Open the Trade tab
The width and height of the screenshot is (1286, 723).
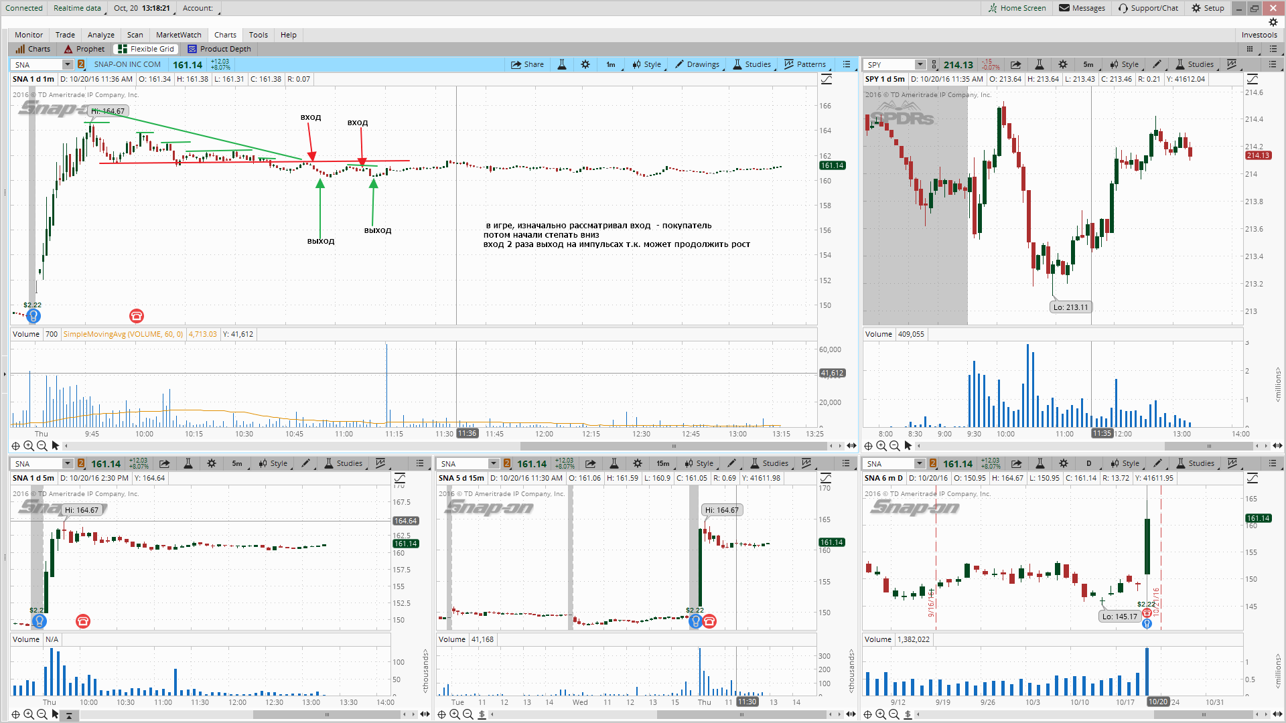pos(65,35)
